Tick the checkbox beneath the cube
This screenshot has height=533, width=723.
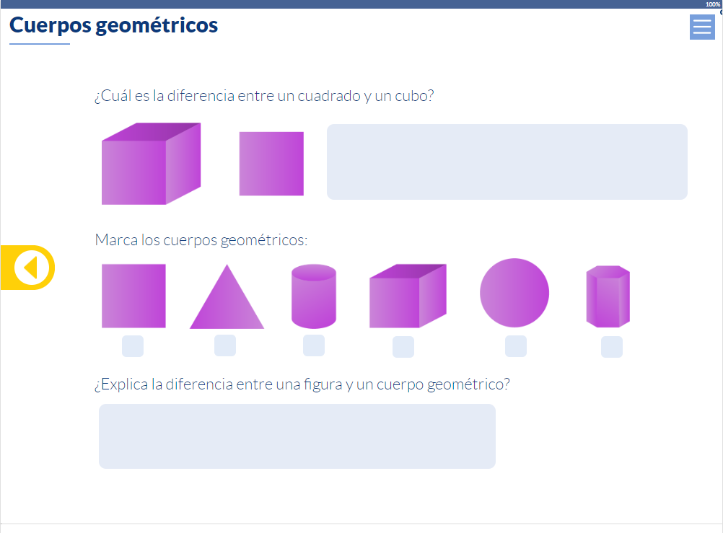point(403,347)
